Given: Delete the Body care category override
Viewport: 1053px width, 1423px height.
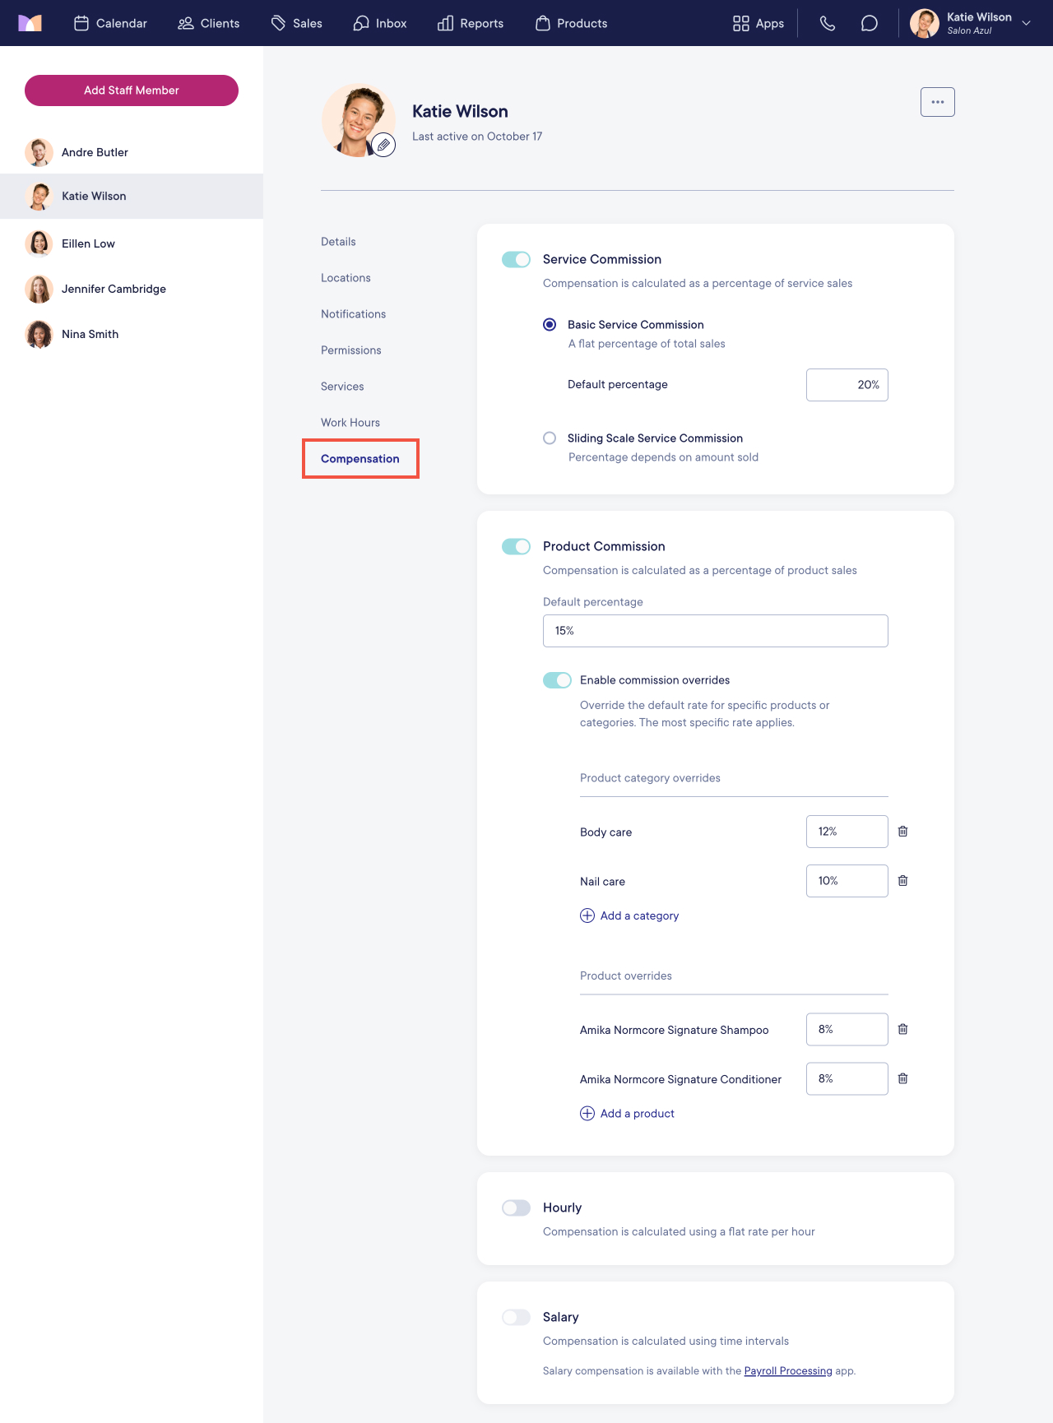Looking at the screenshot, I should (x=902, y=832).
